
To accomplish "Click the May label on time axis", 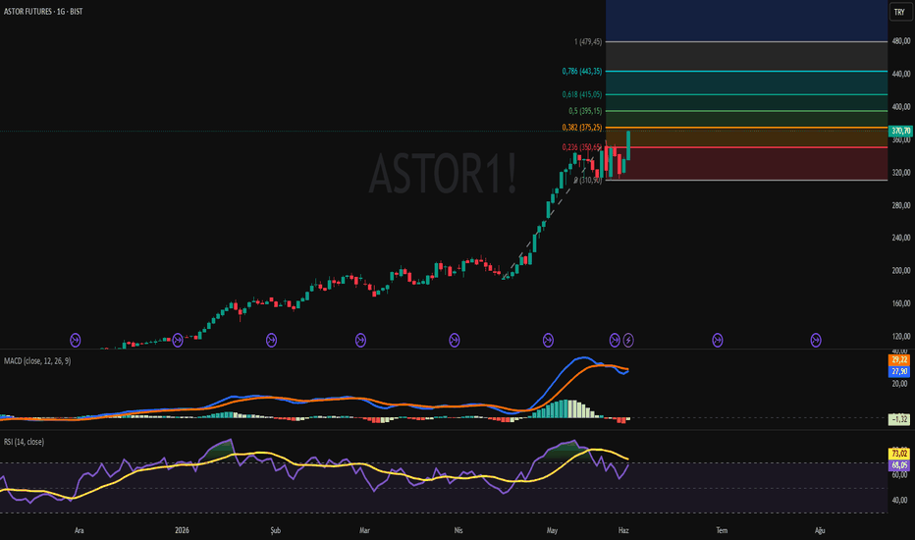I will point(552,530).
